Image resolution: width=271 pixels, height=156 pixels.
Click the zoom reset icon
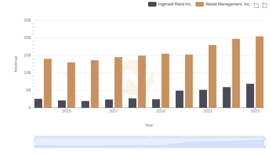click(x=265, y=5)
